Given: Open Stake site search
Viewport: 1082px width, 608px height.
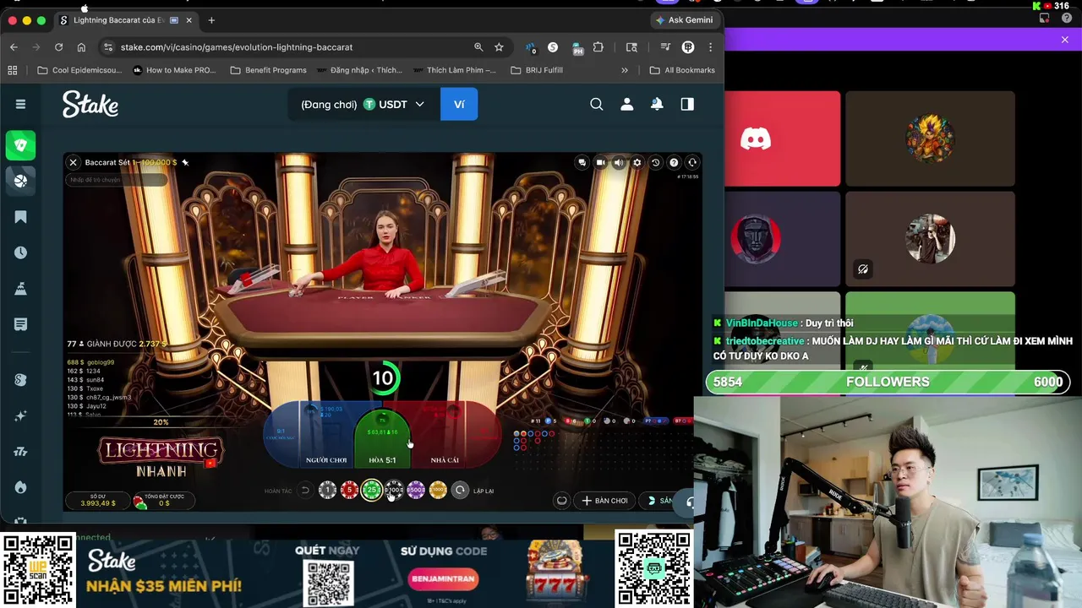Looking at the screenshot, I should click(597, 104).
